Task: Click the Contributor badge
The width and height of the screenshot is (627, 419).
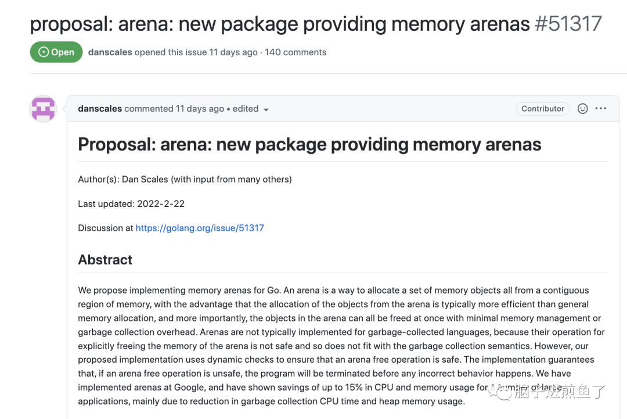Action: point(542,109)
